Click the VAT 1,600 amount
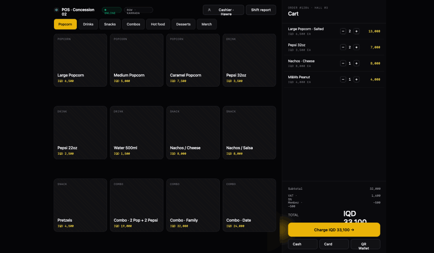The width and height of the screenshot is (434, 253). pos(376,196)
